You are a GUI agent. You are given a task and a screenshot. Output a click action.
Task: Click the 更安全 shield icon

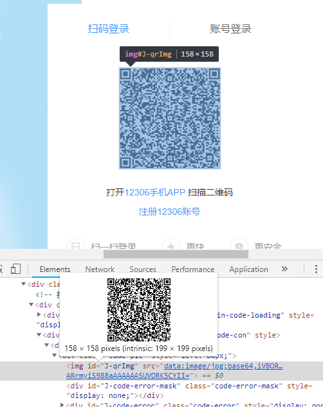pos(239,245)
